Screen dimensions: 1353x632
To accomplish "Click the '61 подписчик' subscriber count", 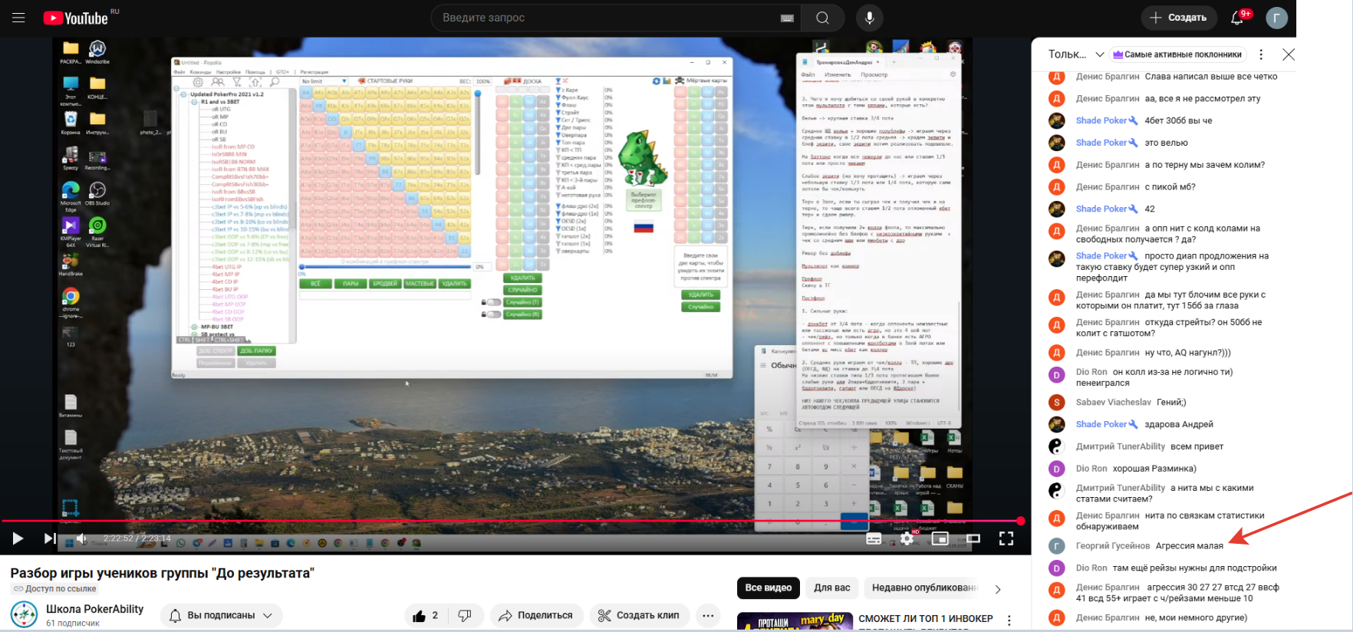I will click(x=73, y=624).
